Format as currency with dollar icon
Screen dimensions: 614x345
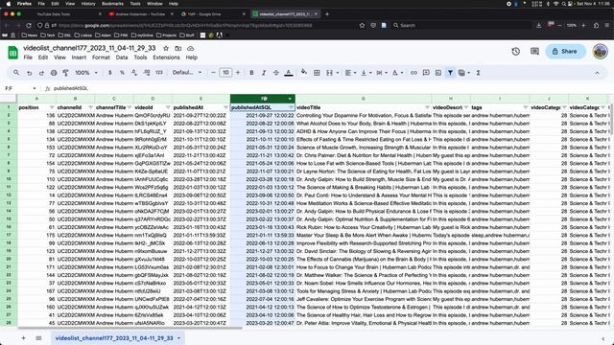tap(110, 73)
